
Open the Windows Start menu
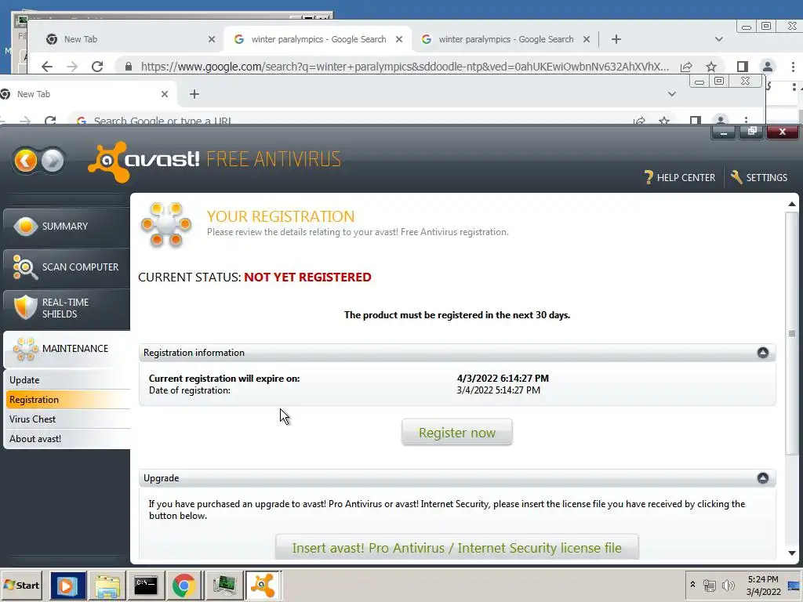tap(21, 585)
